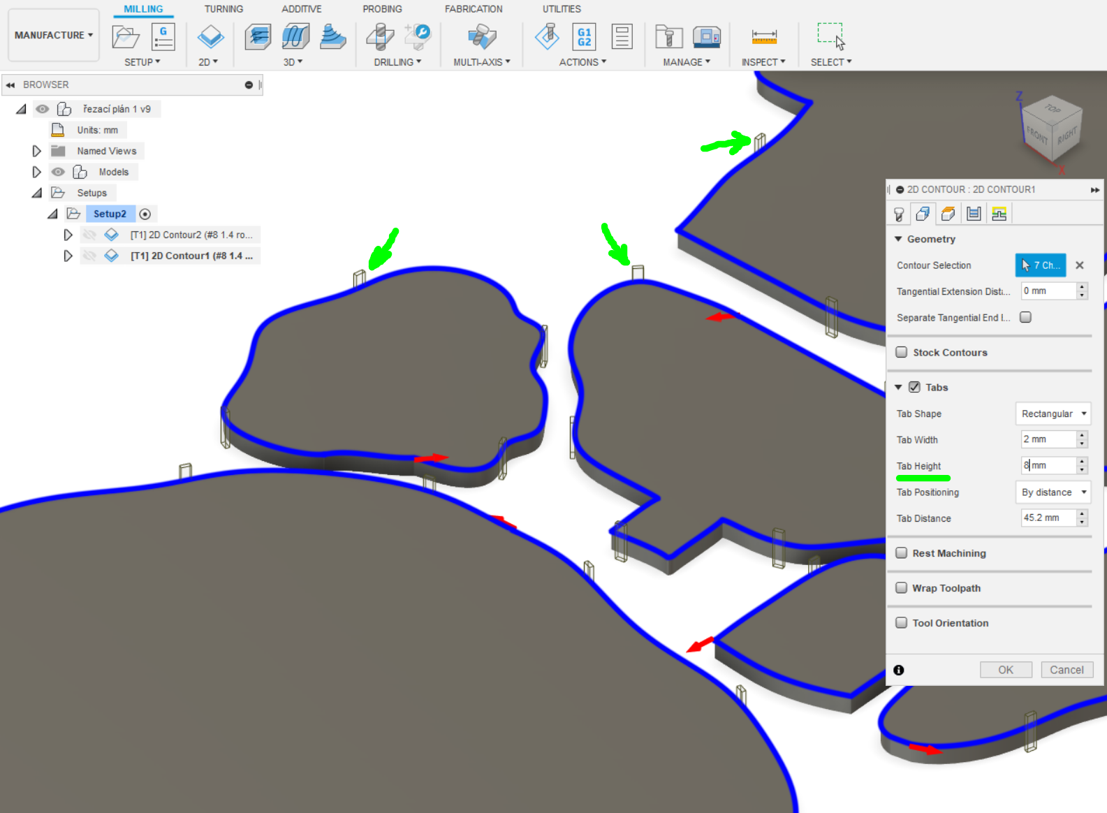Open the Fabrication tab

tap(474, 9)
